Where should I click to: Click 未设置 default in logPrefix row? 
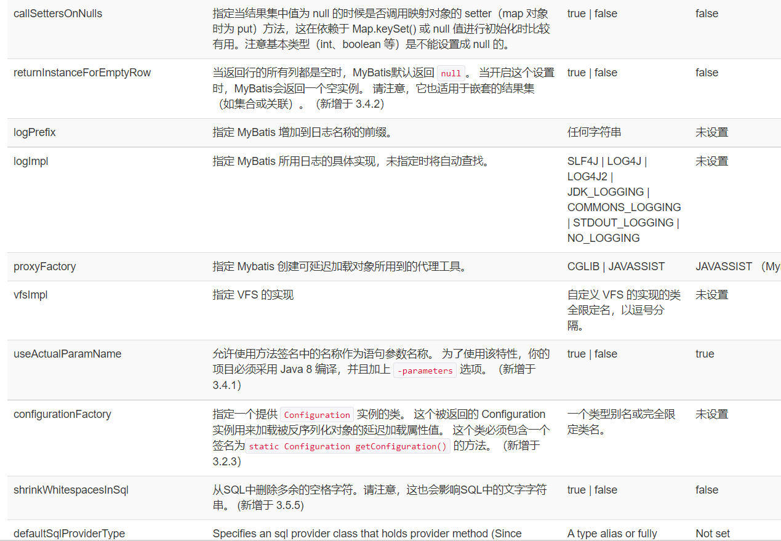712,132
